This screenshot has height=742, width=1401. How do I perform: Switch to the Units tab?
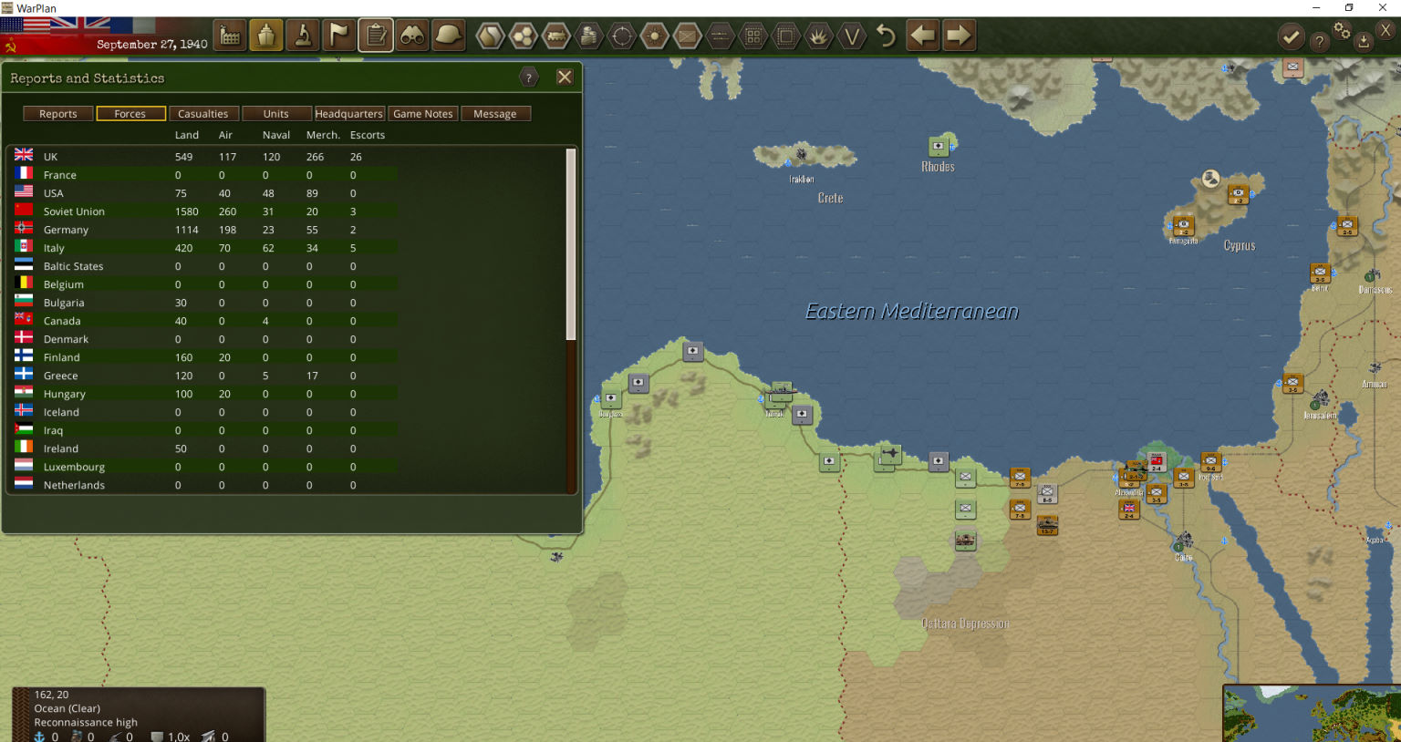click(276, 114)
